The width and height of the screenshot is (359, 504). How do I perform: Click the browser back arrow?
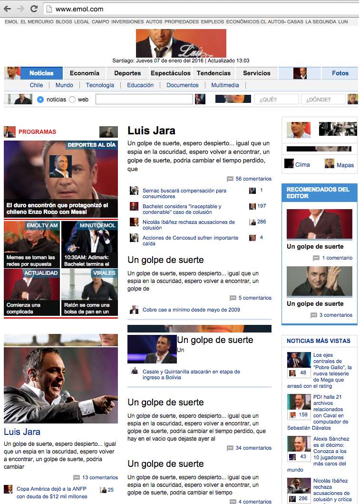coord(8,9)
